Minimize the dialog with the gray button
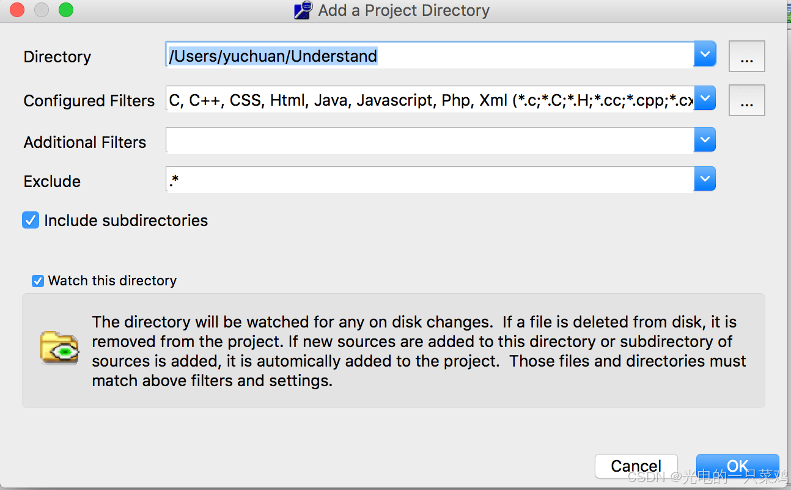Image resolution: width=791 pixels, height=490 pixels. (41, 10)
